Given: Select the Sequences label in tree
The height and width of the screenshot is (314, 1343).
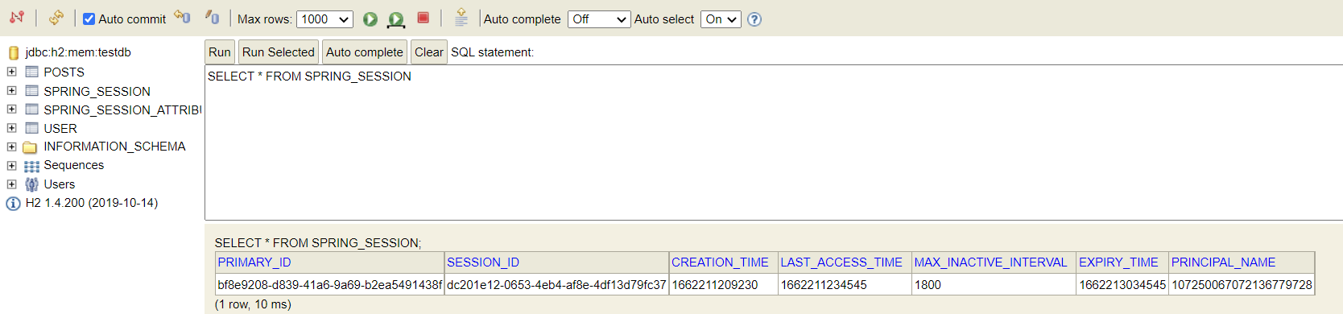Looking at the screenshot, I should (74, 165).
